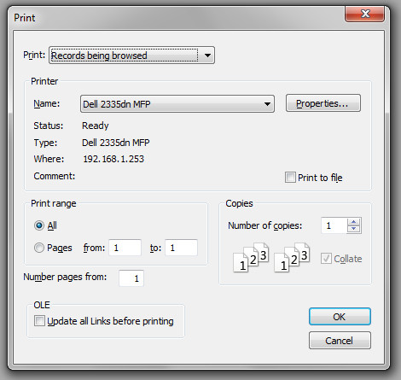Close the Print dialog window
The height and width of the screenshot is (380, 401).
(x=365, y=14)
